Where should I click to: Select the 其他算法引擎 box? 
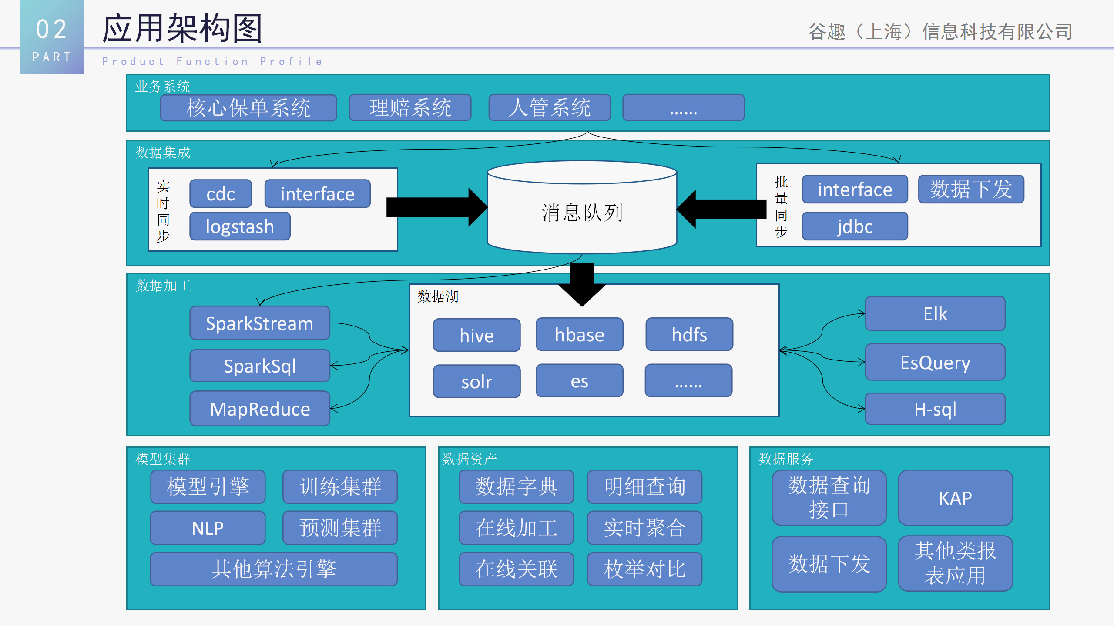274,569
